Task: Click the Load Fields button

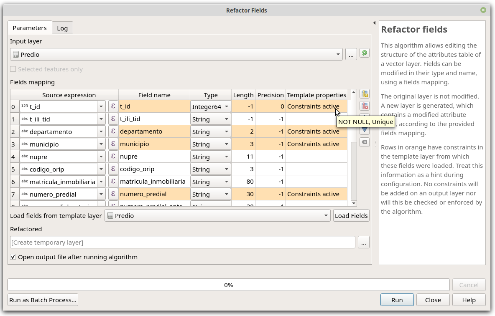Action: [351, 216]
